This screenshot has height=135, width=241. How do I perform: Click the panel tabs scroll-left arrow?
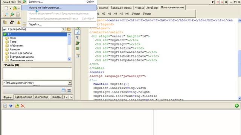(67, 97)
